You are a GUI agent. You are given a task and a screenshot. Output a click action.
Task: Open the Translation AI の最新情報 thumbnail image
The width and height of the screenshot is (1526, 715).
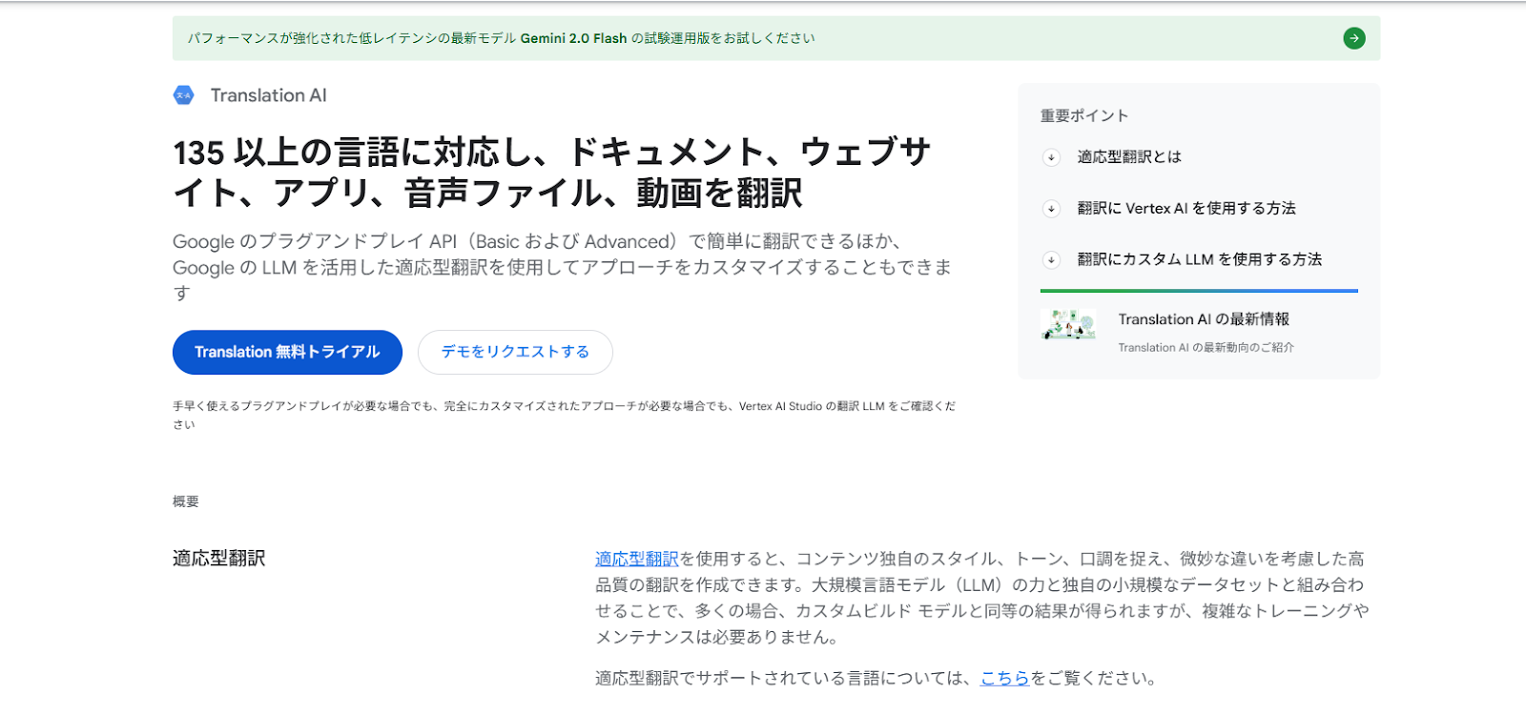click(x=1068, y=325)
